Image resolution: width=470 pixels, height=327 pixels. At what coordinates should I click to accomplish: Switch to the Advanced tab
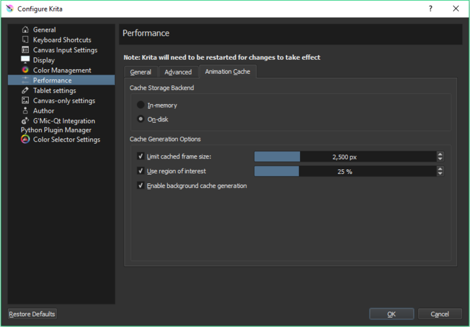pos(178,72)
